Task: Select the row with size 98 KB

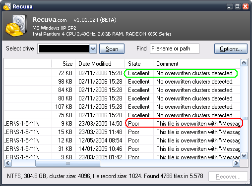Action: coord(122,82)
